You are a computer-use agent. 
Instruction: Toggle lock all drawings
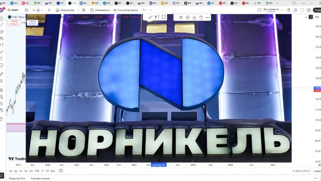(x=2, y=103)
